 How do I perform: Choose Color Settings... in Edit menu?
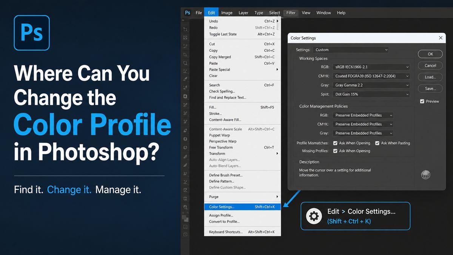[x=242, y=207]
